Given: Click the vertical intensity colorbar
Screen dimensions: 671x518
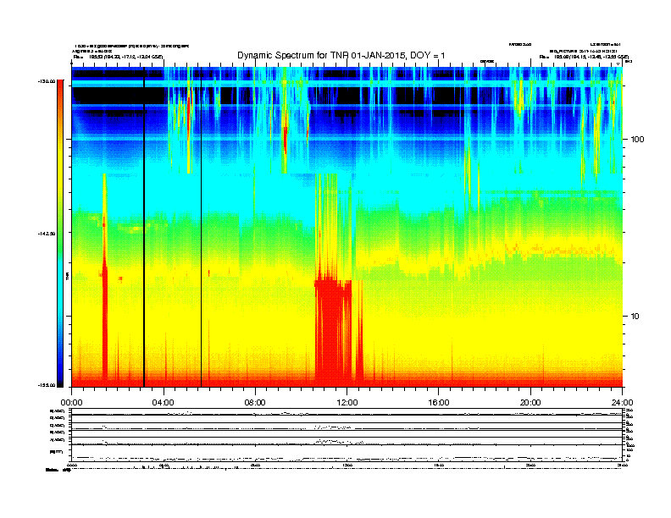Looking at the screenshot, I should [60, 234].
